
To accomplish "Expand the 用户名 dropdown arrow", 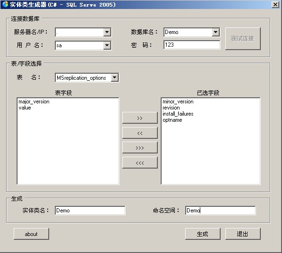I will click(x=107, y=45).
